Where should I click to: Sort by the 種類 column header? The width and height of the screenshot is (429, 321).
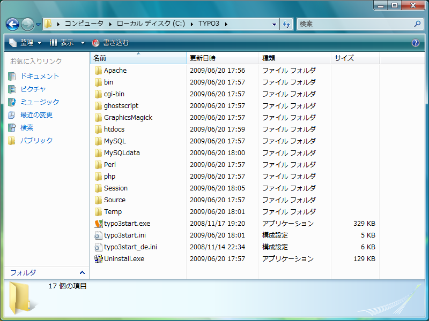[294, 58]
